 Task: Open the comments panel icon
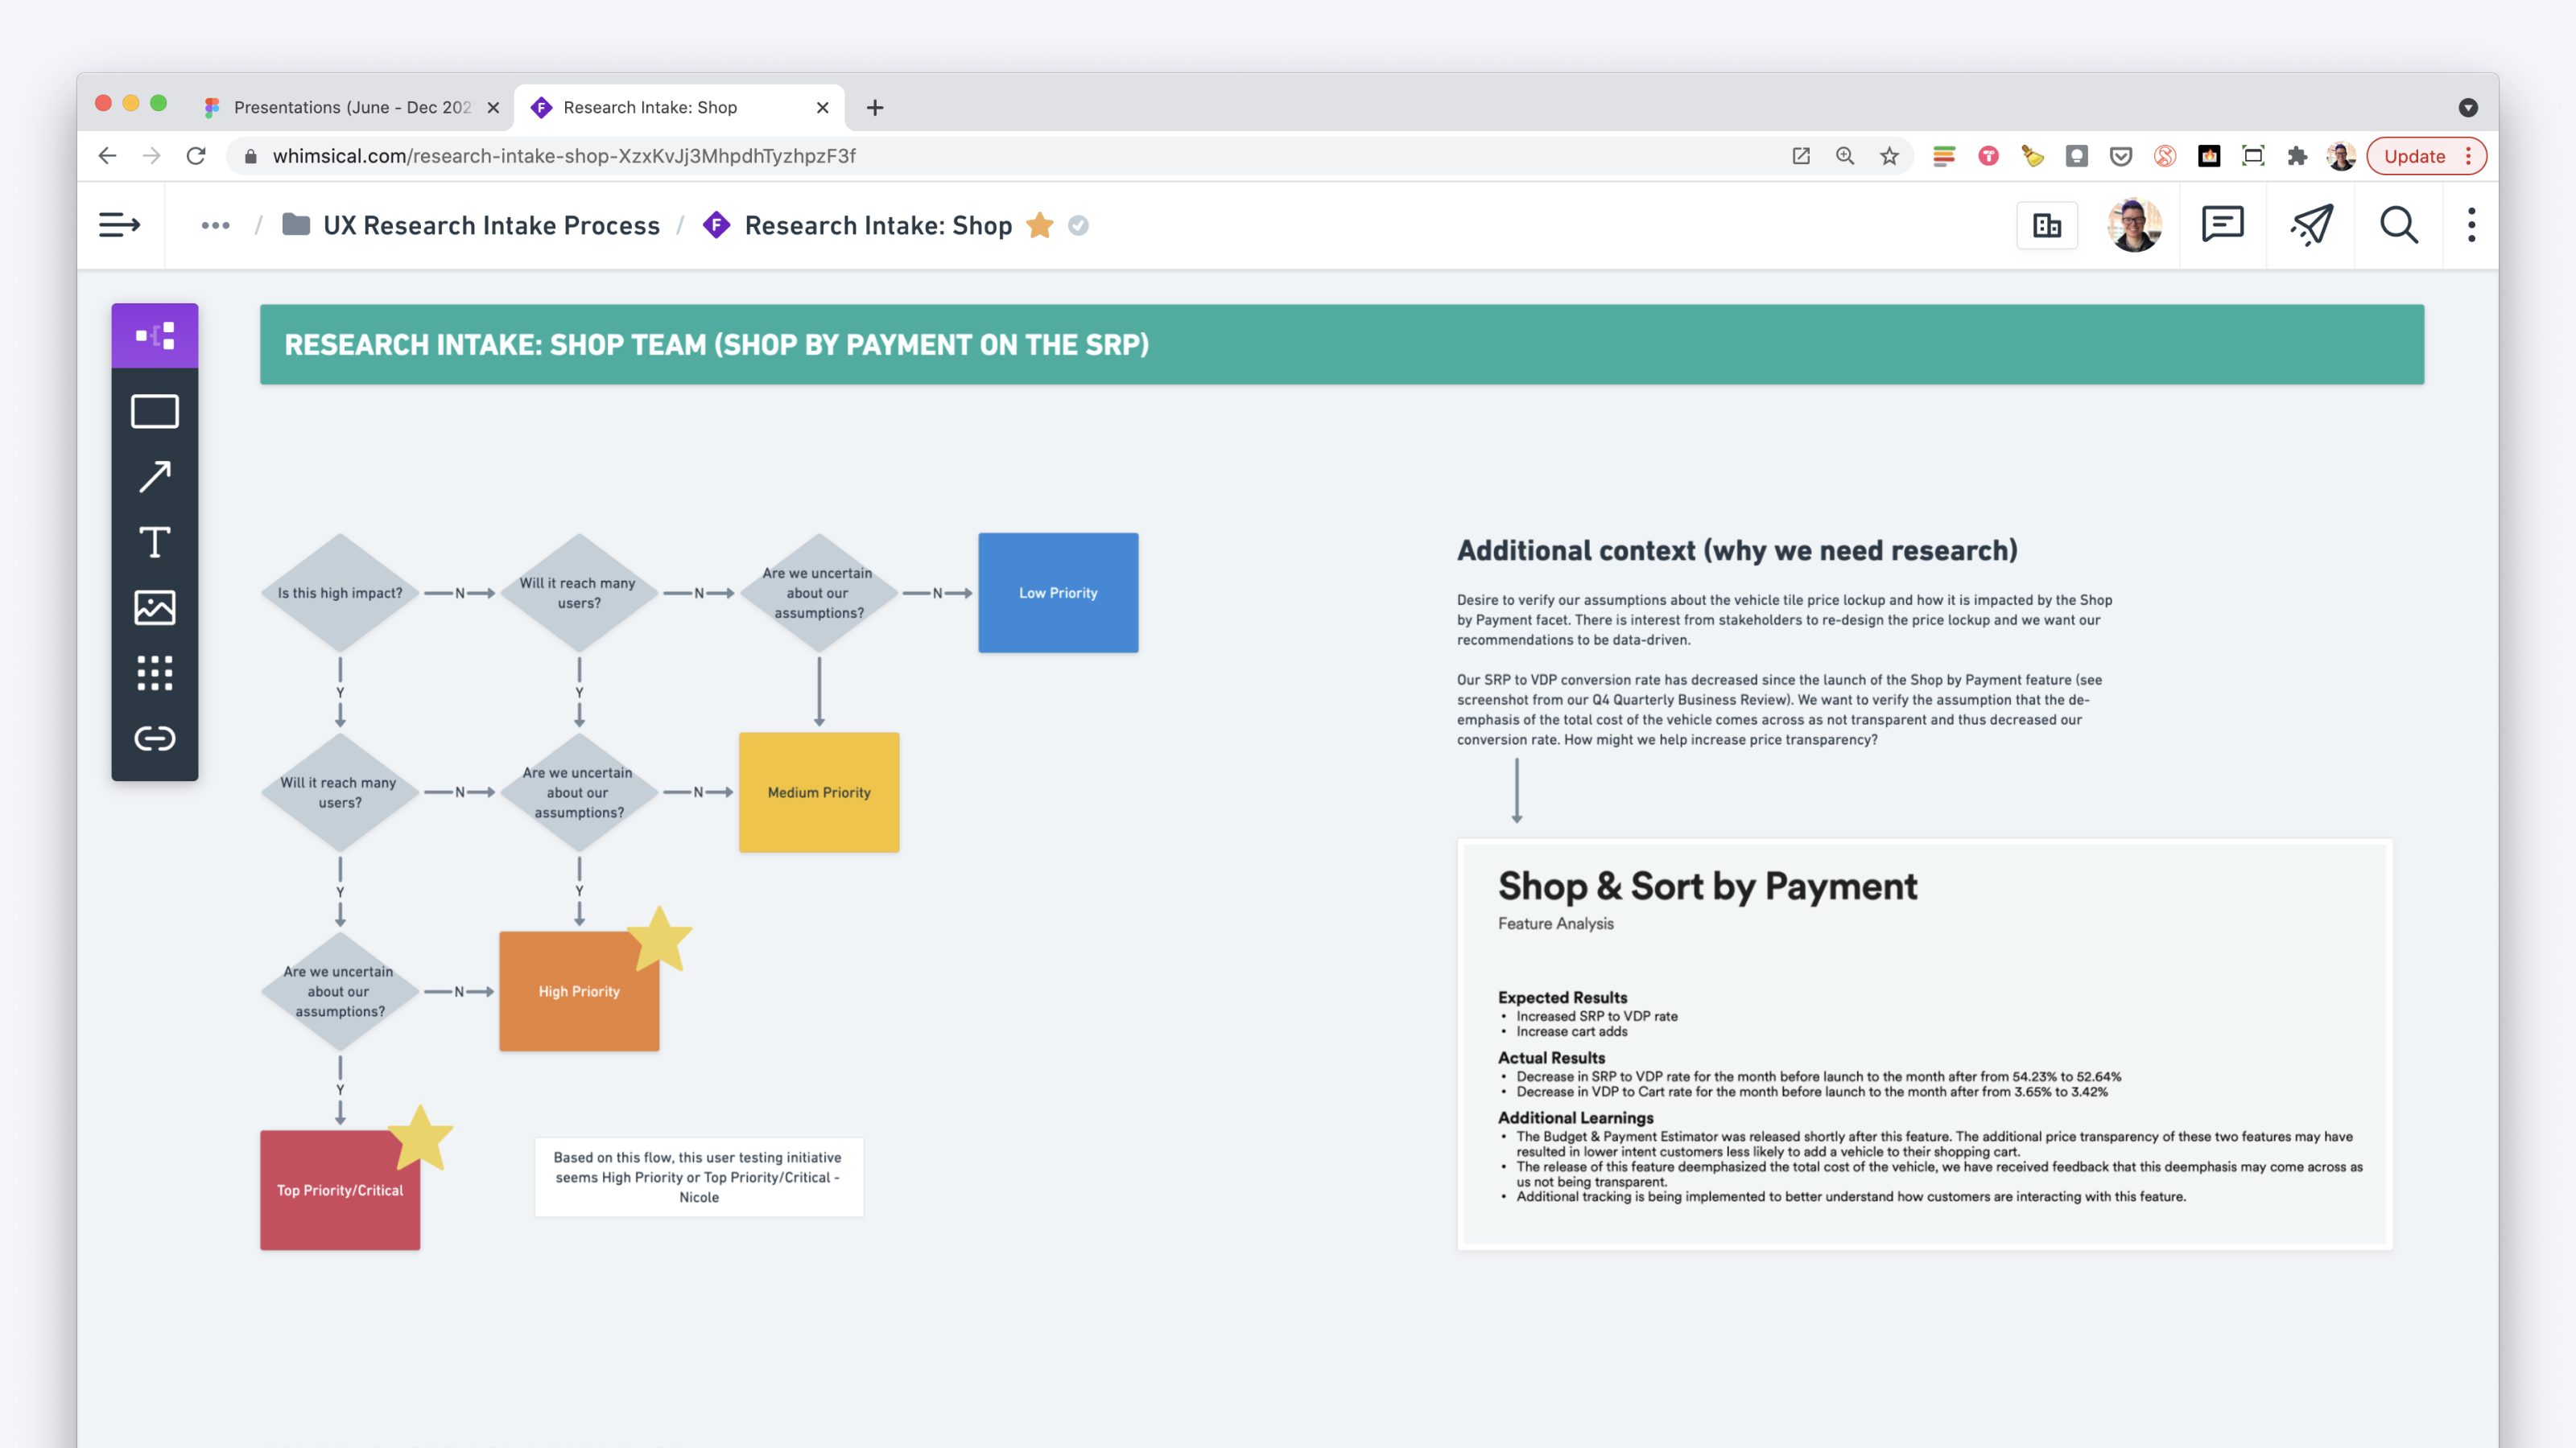pos(2222,225)
